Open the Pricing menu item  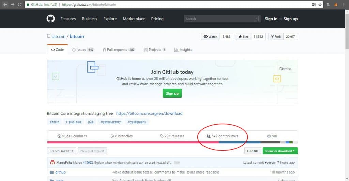[157, 19]
